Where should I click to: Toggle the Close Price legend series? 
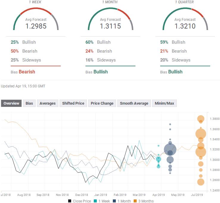[x=79, y=201]
